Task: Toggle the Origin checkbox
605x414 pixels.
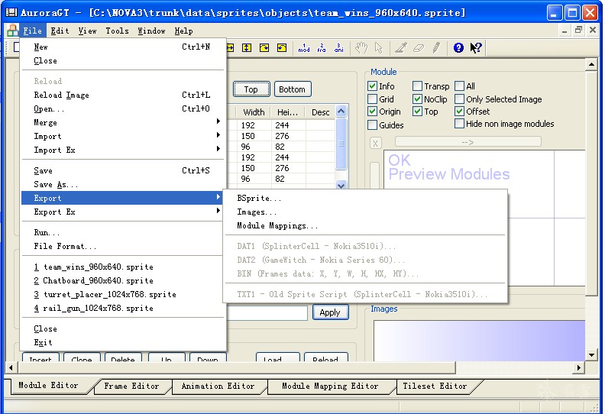Action: pyautogui.click(x=372, y=112)
